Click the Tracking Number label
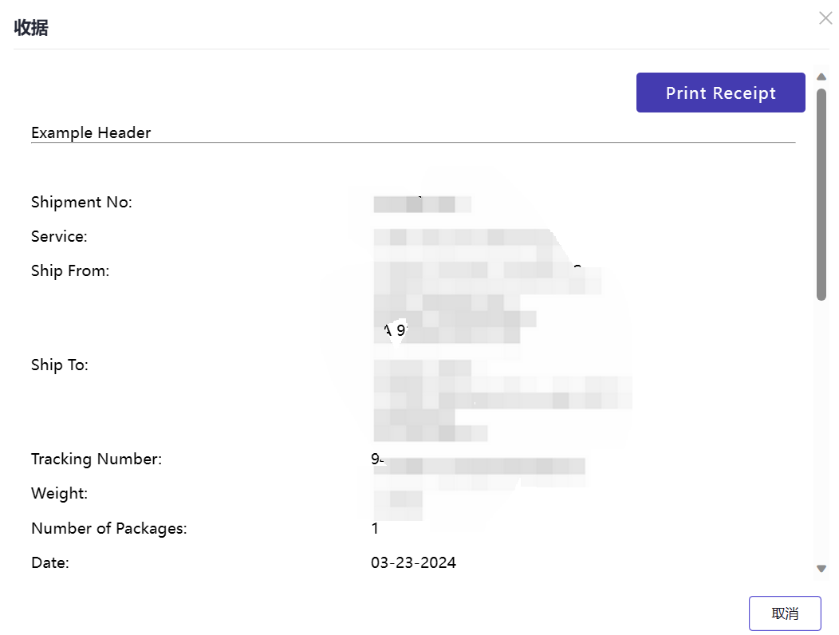The image size is (839, 635). (97, 459)
